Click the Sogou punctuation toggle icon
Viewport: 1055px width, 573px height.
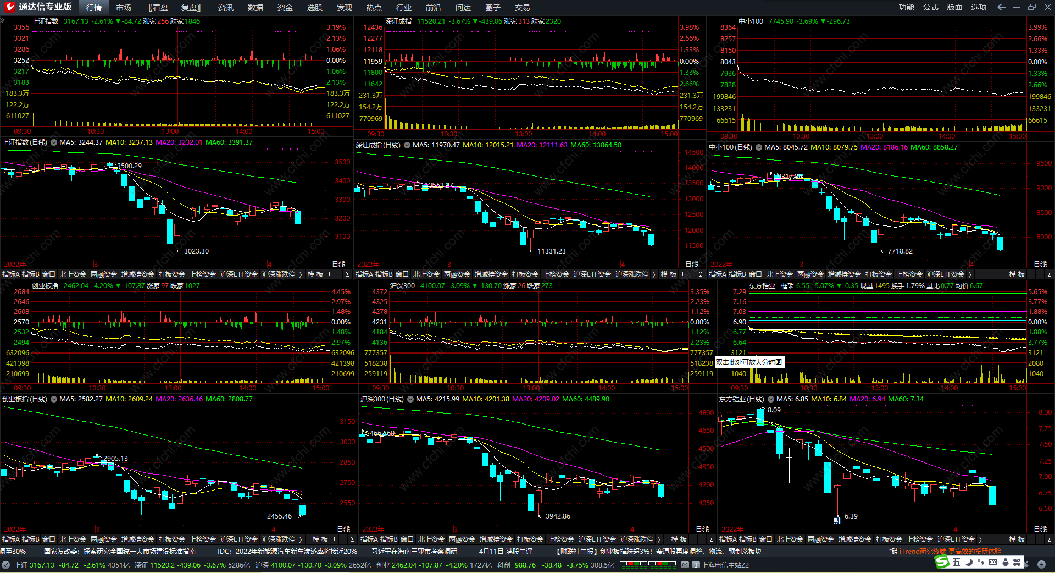tap(981, 562)
